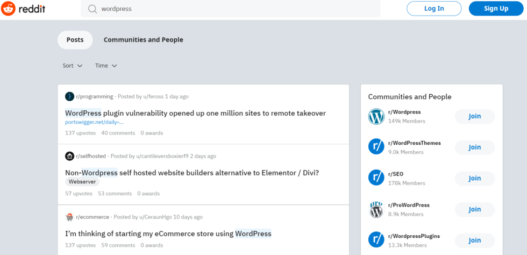This screenshot has width=527, height=255.
Task: Click the Log In button
Action: [434, 9]
